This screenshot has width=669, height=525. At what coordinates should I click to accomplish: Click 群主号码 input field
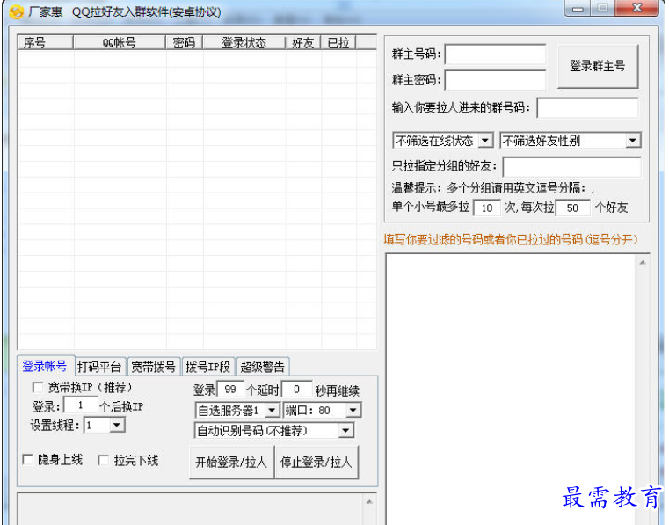(x=495, y=55)
